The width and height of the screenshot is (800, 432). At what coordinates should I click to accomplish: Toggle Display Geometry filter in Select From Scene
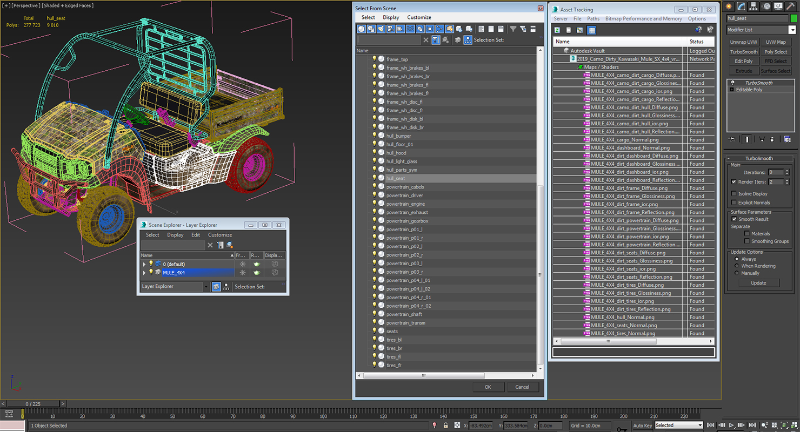(361, 29)
